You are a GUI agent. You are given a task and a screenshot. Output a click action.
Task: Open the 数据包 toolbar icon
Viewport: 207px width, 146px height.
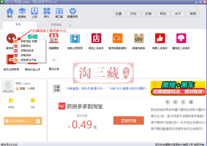click(22, 12)
